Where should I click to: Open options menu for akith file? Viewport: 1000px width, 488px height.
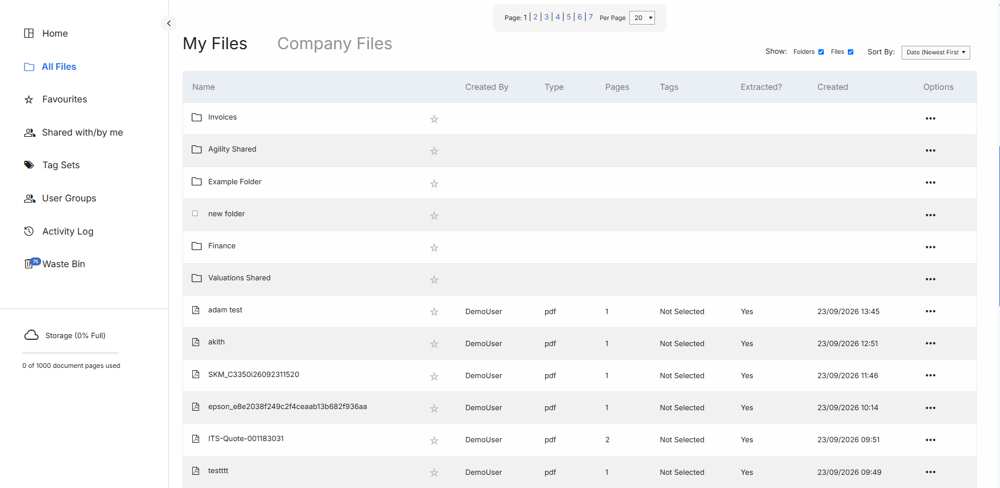pyautogui.click(x=931, y=343)
